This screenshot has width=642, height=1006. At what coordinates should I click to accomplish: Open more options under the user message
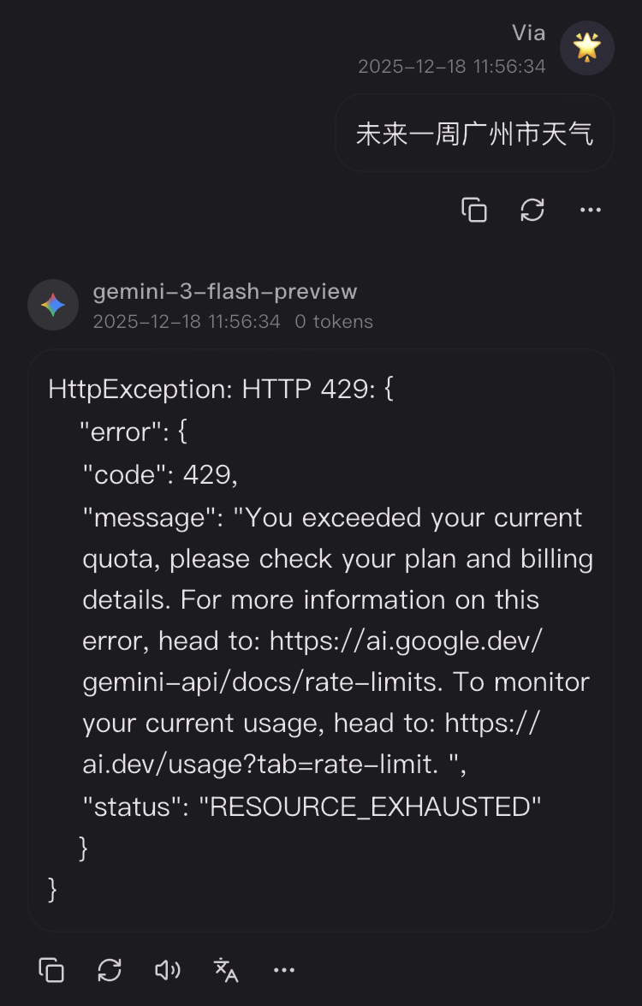[x=590, y=210]
